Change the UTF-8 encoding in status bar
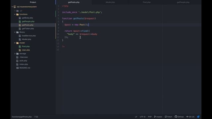Viewport: 212px width, 119px height. [x=142, y=117]
